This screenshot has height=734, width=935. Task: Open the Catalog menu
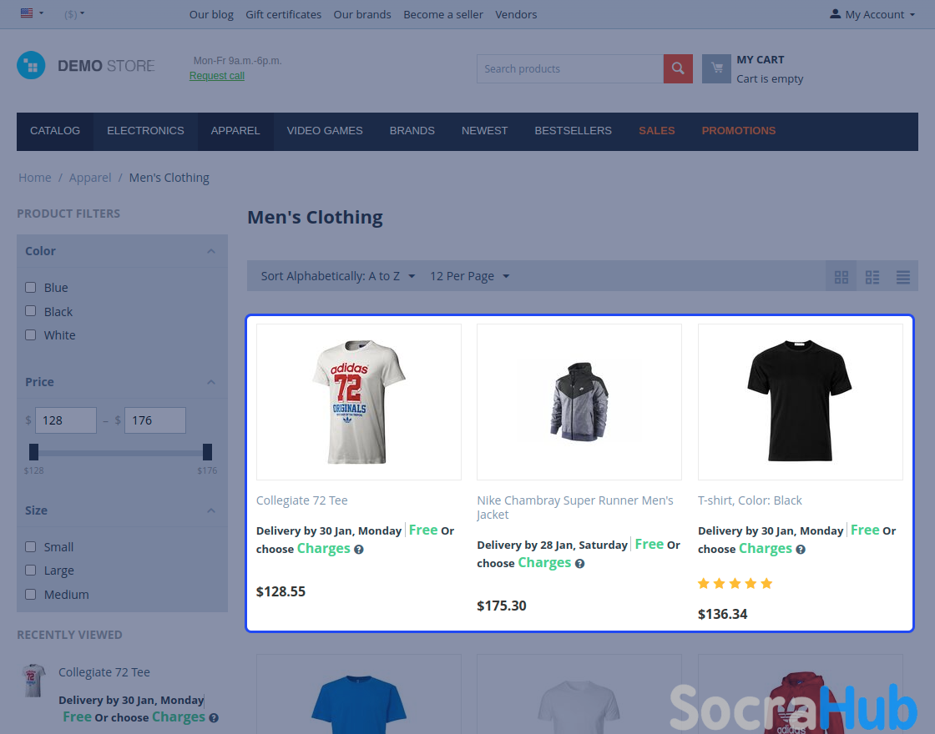point(55,131)
